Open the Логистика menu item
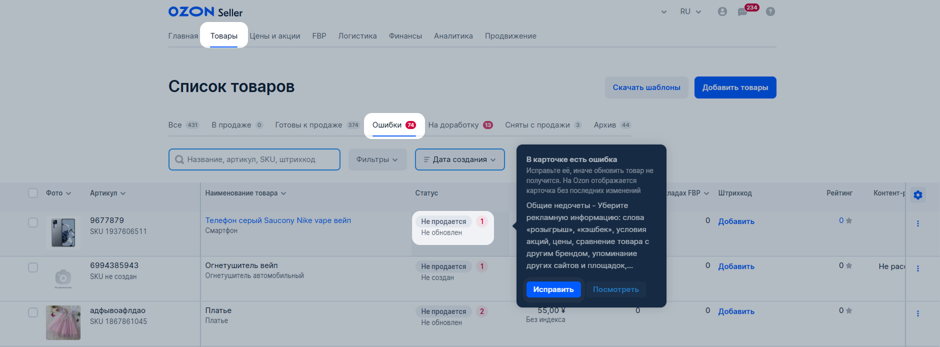 click(357, 36)
